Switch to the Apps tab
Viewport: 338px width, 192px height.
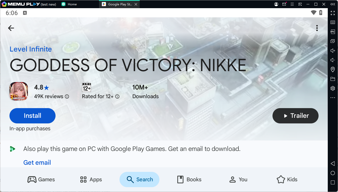click(91, 180)
